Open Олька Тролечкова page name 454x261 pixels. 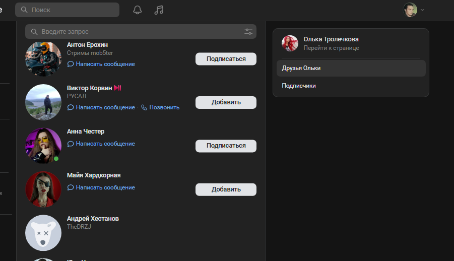pyautogui.click(x=331, y=39)
